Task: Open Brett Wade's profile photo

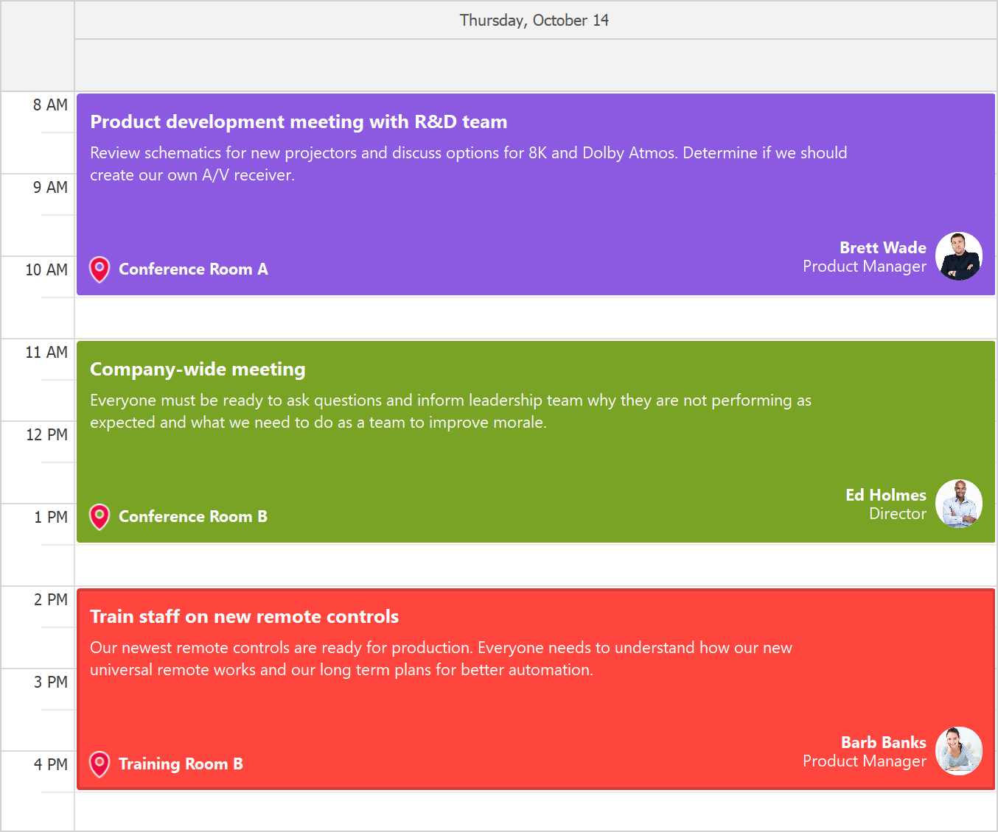Action: (958, 255)
